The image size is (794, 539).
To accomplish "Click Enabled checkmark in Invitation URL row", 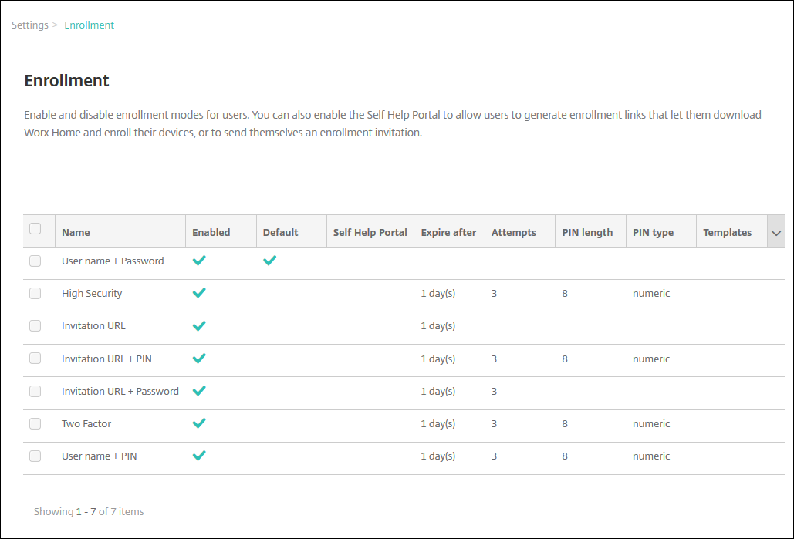I will pyautogui.click(x=199, y=326).
